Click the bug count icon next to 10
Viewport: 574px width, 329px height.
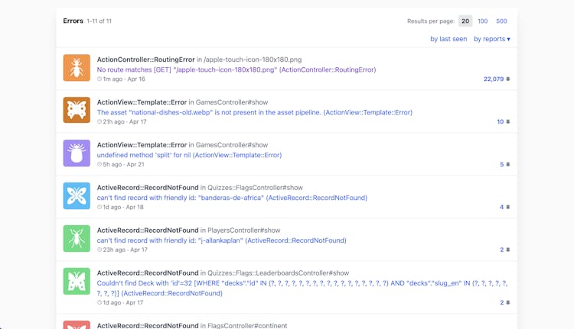coord(507,121)
